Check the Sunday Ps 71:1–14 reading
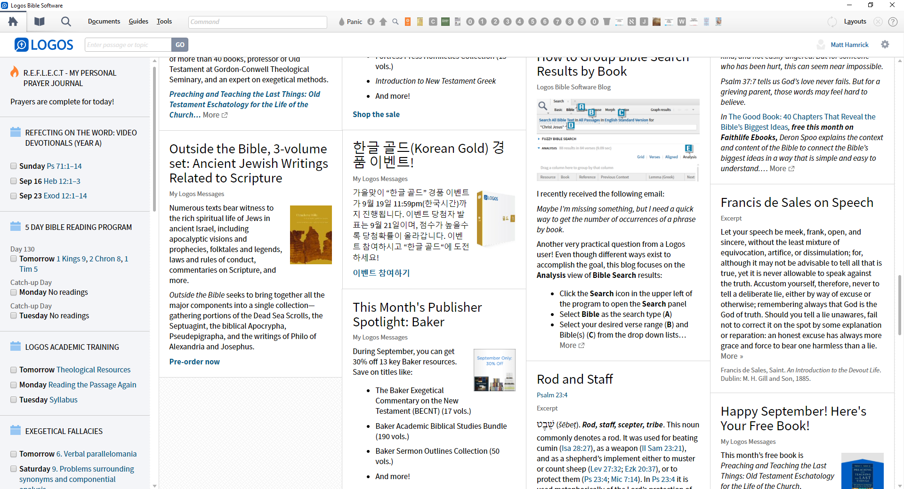This screenshot has width=904, height=489. tap(14, 166)
